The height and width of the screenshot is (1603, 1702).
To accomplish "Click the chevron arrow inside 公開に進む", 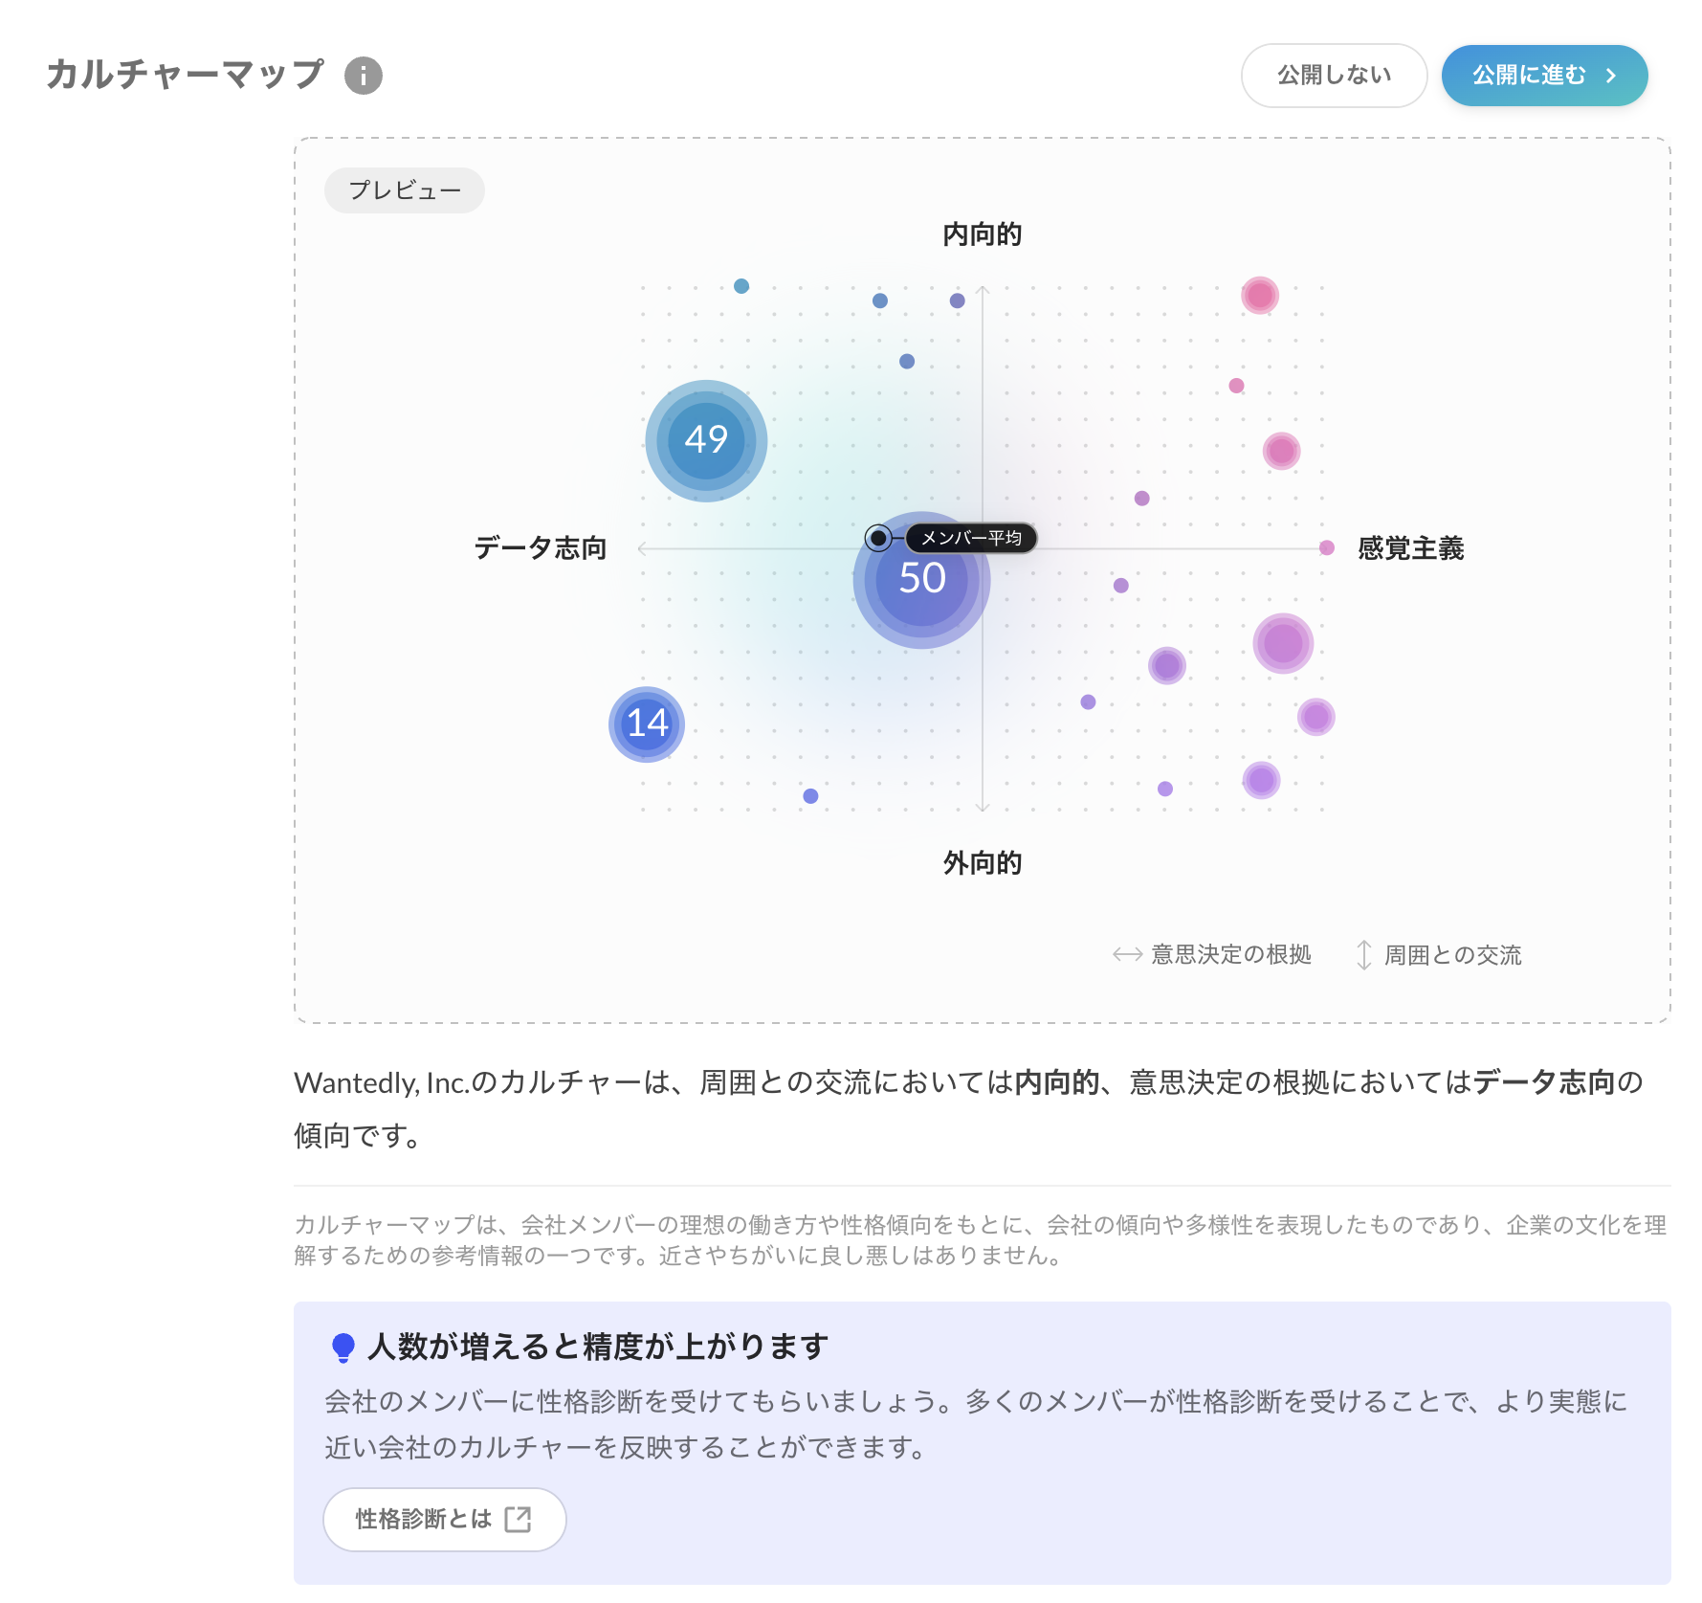I will [1611, 76].
